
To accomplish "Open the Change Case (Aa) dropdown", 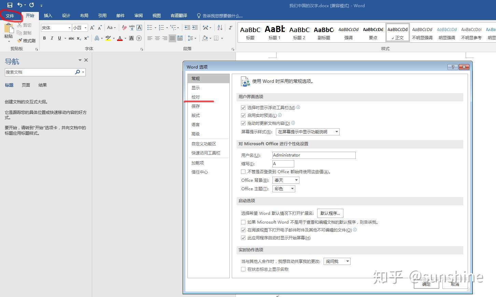I will (111, 28).
